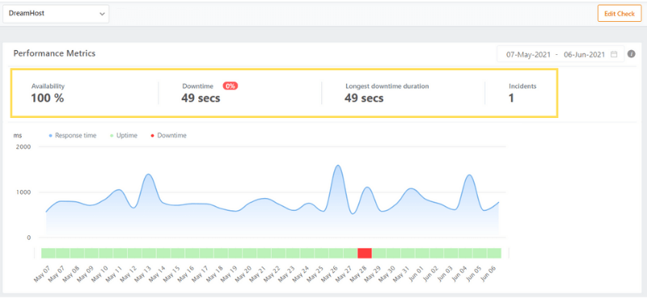Click the Longest downtime duration 49 secs value
647x299 pixels.
[364, 98]
